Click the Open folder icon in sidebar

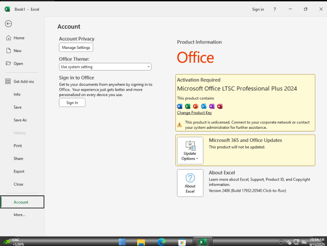(x=9, y=63)
